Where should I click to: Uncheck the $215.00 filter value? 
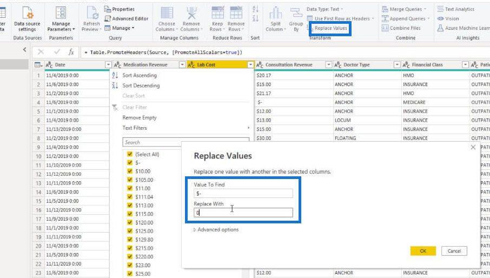pyautogui.click(x=130, y=248)
